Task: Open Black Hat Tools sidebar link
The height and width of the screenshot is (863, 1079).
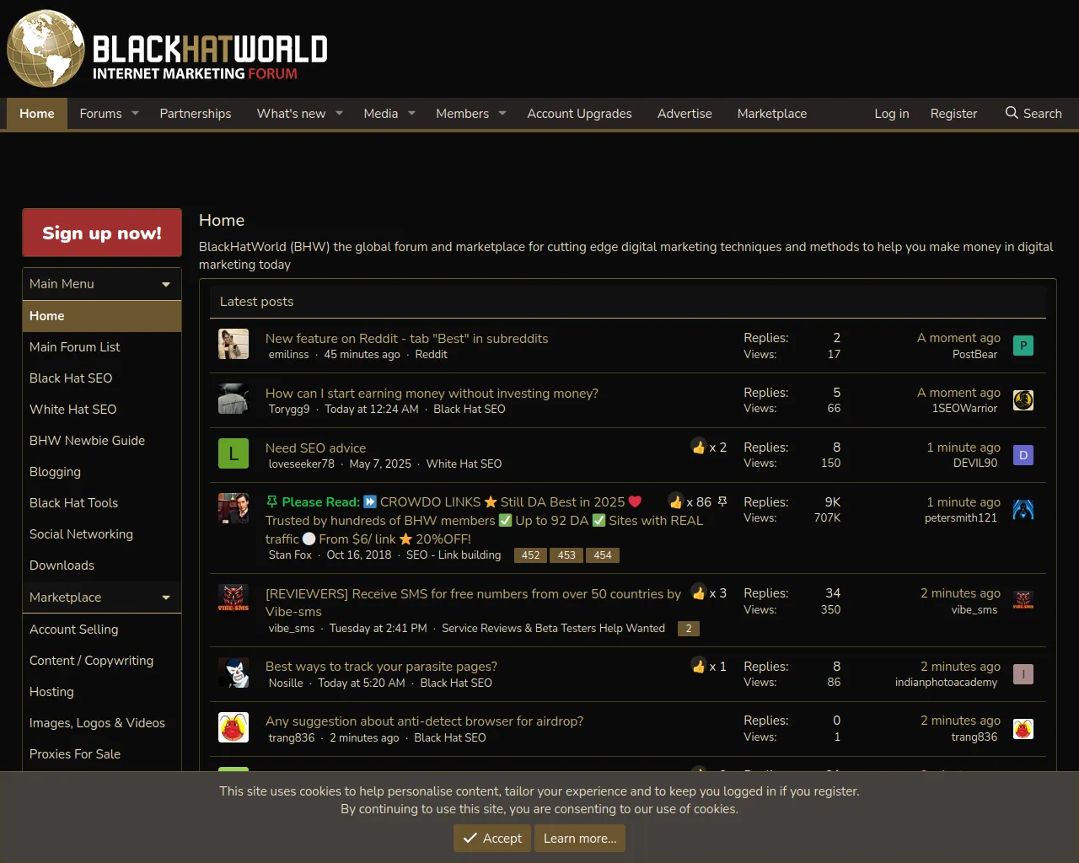Action: click(102, 503)
